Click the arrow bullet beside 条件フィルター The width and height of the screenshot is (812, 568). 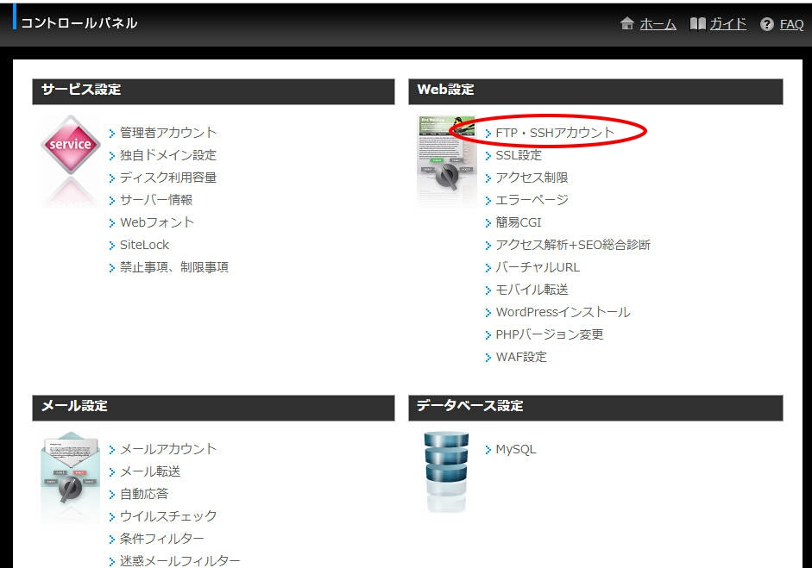coord(112,539)
